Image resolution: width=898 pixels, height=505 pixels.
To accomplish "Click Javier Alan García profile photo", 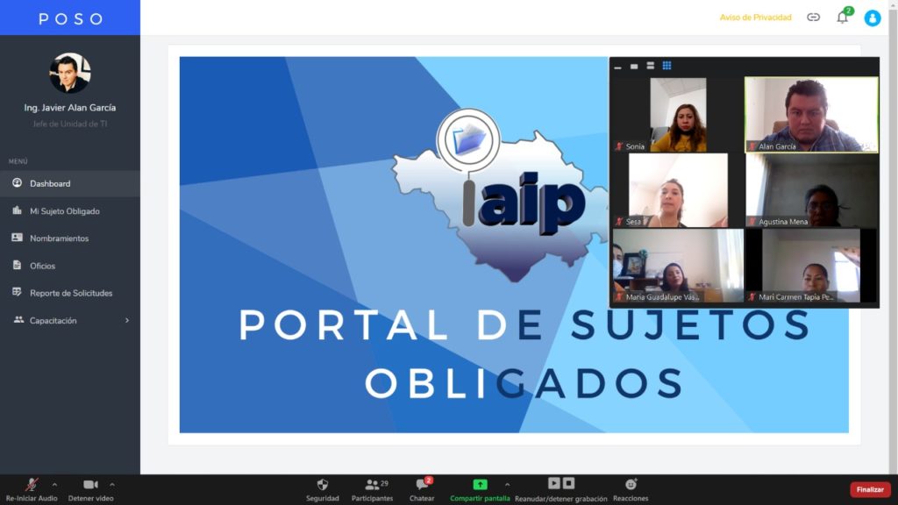I will click(70, 74).
